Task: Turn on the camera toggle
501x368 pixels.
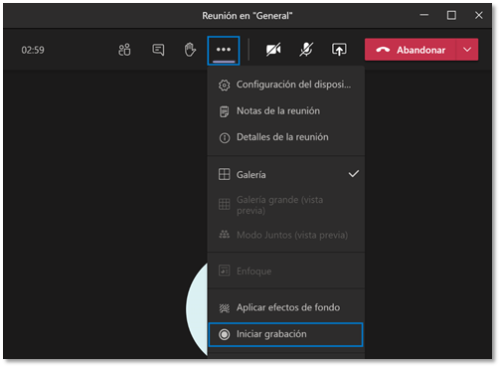Action: coord(273,50)
